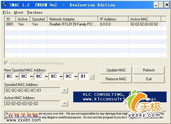Click the Exit button
171x124 pixels.
[149, 79]
